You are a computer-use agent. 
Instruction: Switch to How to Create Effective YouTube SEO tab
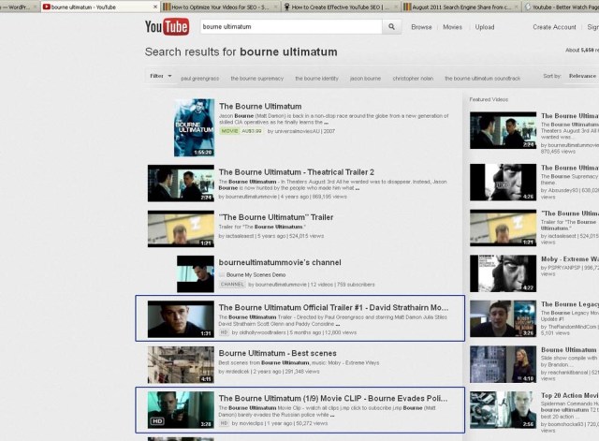click(x=341, y=7)
